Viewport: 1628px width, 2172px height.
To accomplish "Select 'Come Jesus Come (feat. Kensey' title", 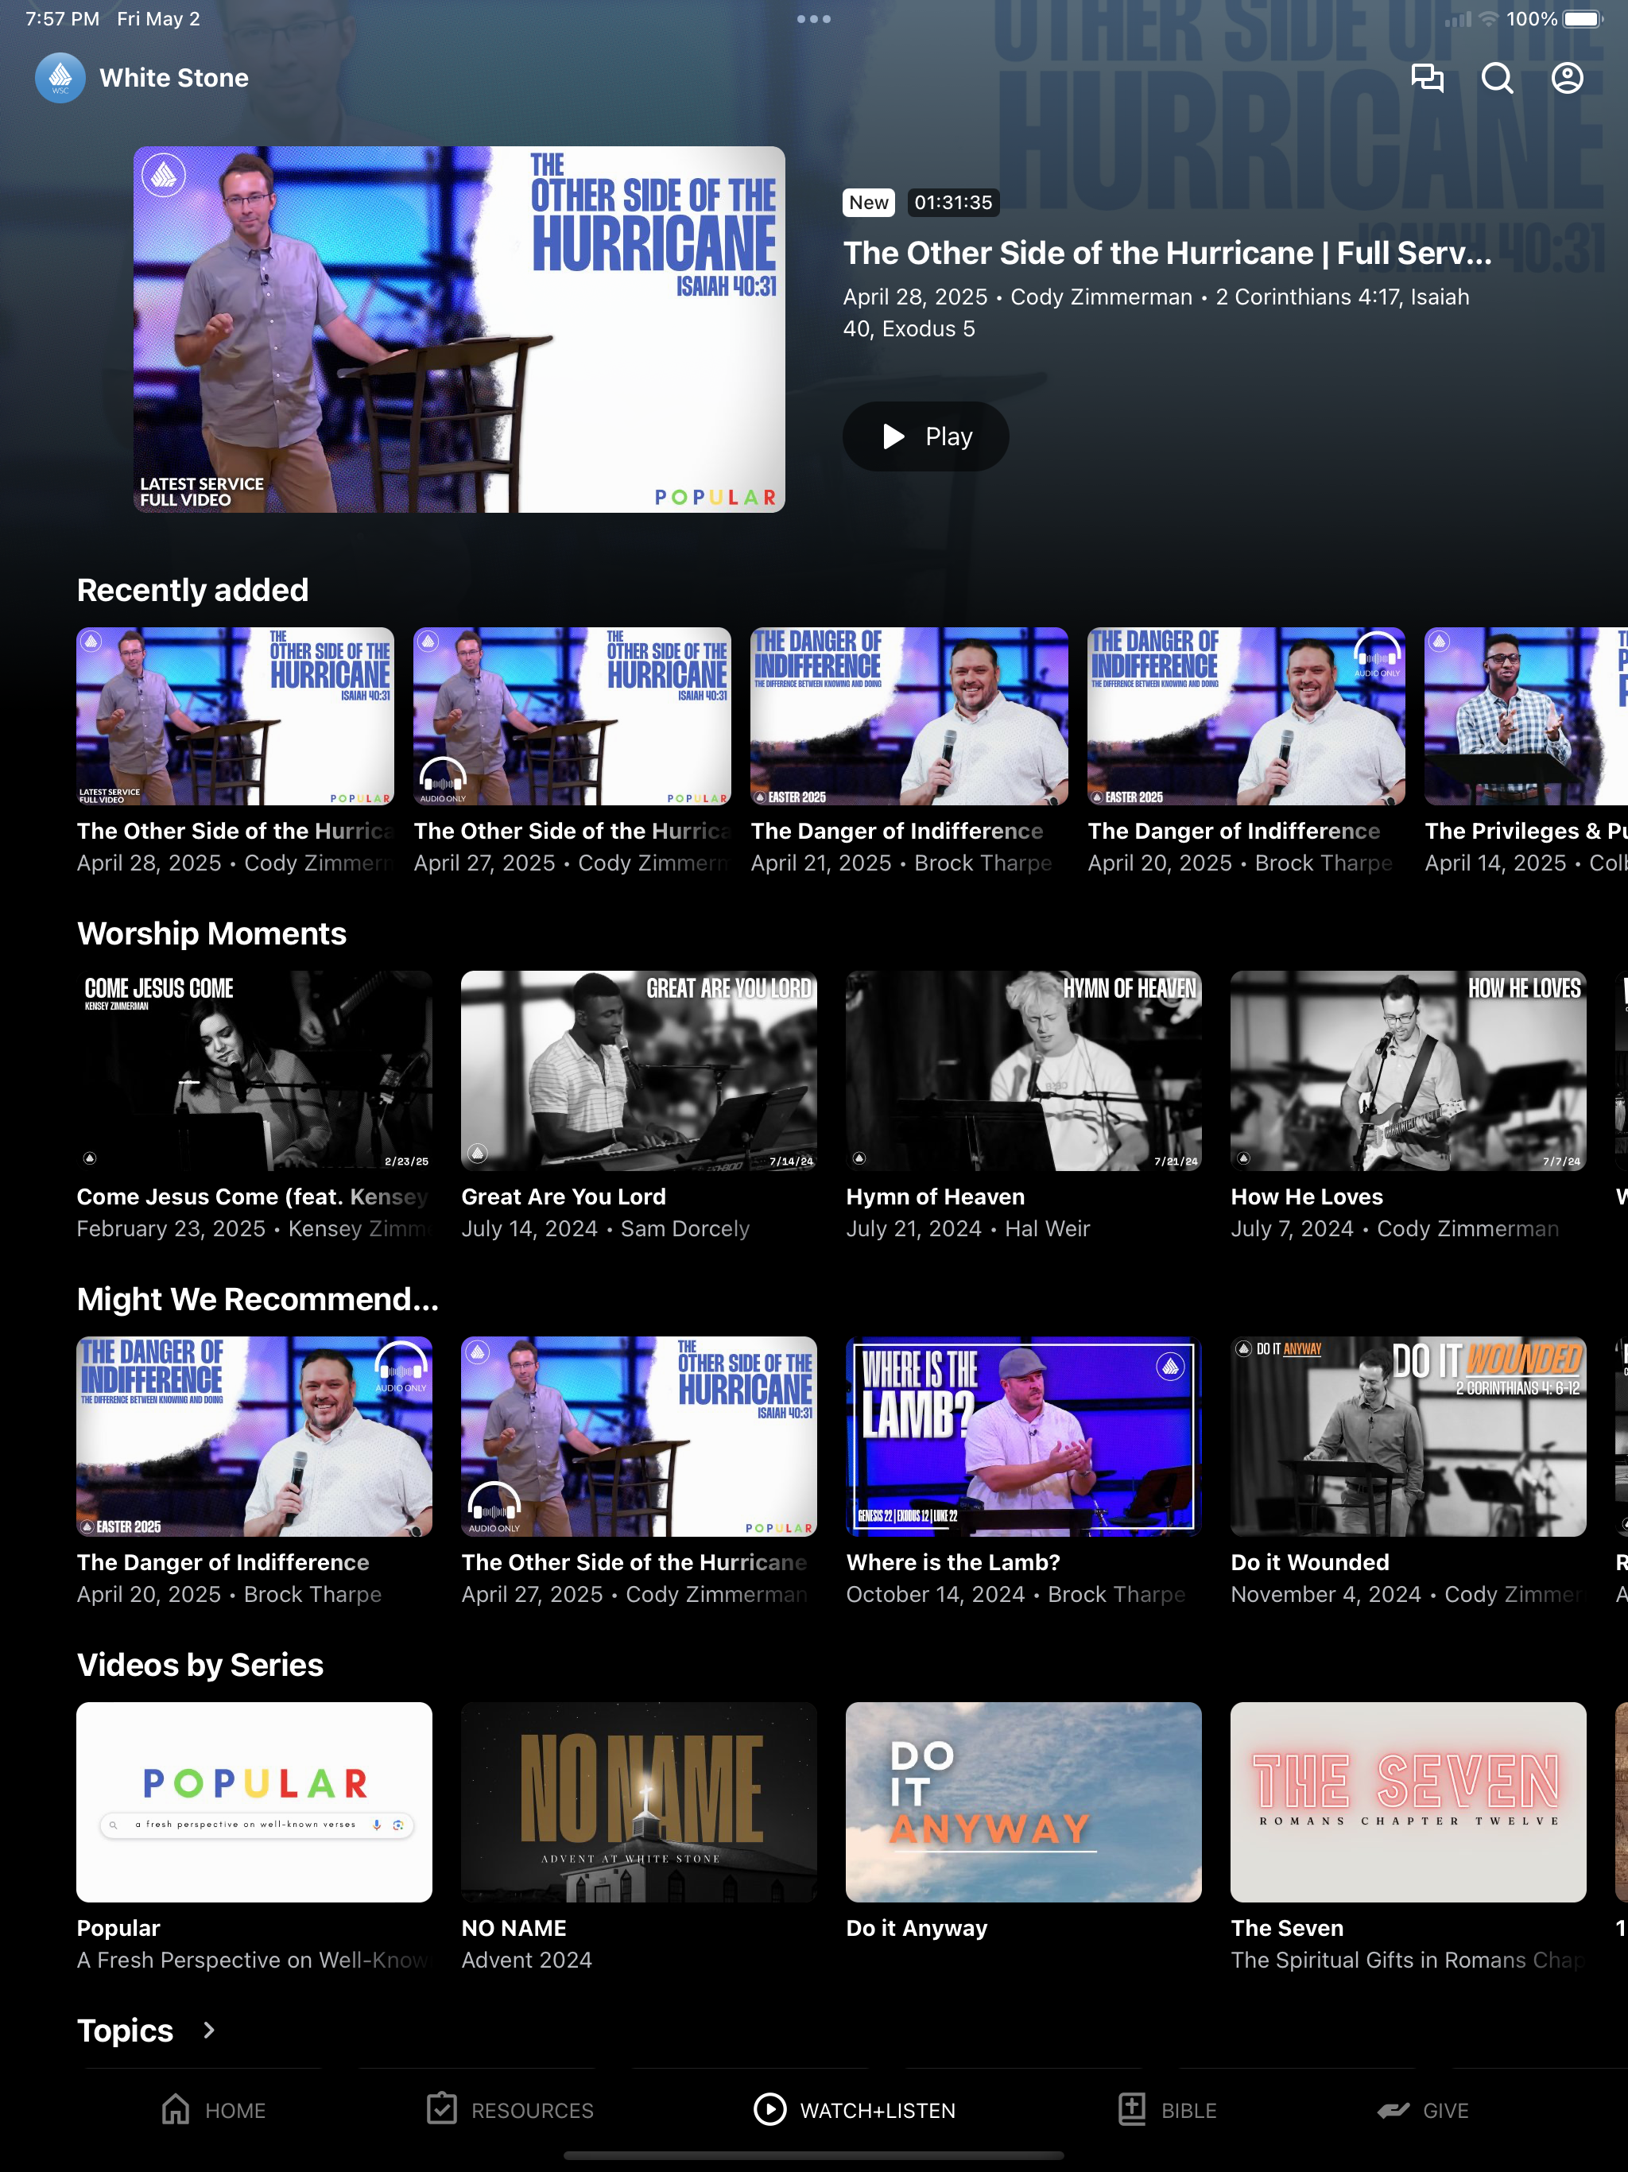I will (254, 1197).
